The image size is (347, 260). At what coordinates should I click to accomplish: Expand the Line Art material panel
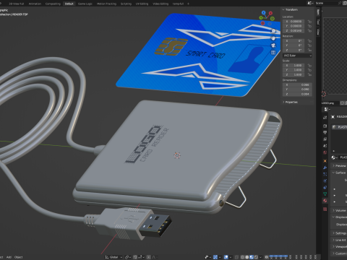339,240
